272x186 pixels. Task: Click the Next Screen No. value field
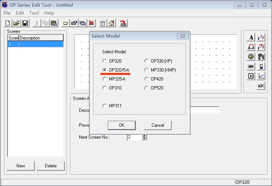click(134, 137)
